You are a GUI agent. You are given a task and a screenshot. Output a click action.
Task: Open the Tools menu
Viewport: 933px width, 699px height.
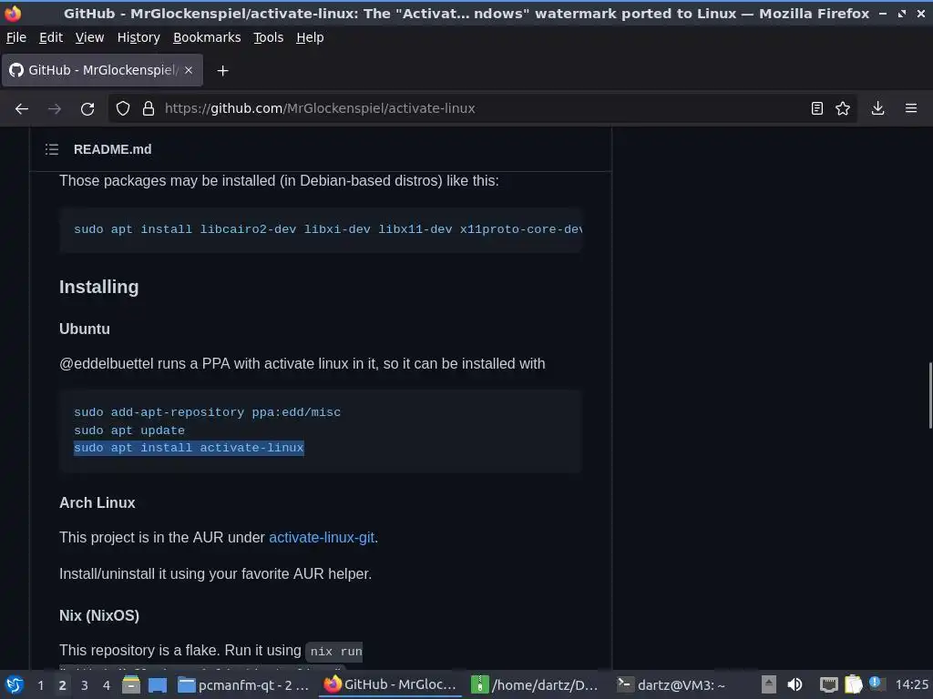pyautogui.click(x=269, y=37)
